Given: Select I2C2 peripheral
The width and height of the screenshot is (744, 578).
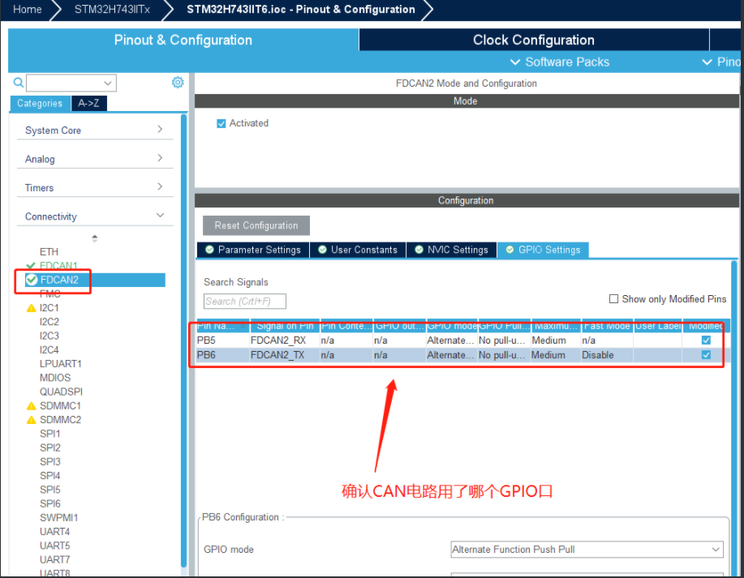Looking at the screenshot, I should (x=49, y=322).
